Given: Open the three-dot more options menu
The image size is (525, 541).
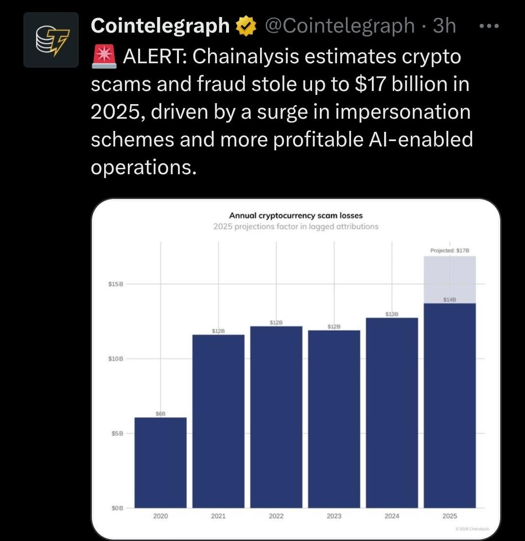Looking at the screenshot, I should [x=489, y=26].
